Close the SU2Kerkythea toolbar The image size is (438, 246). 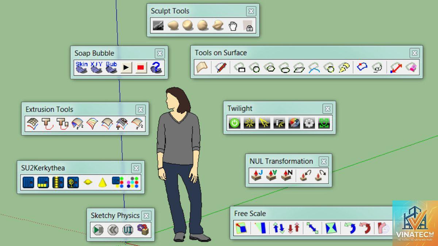(x=136, y=168)
